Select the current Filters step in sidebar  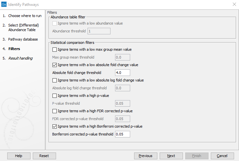click(14, 49)
